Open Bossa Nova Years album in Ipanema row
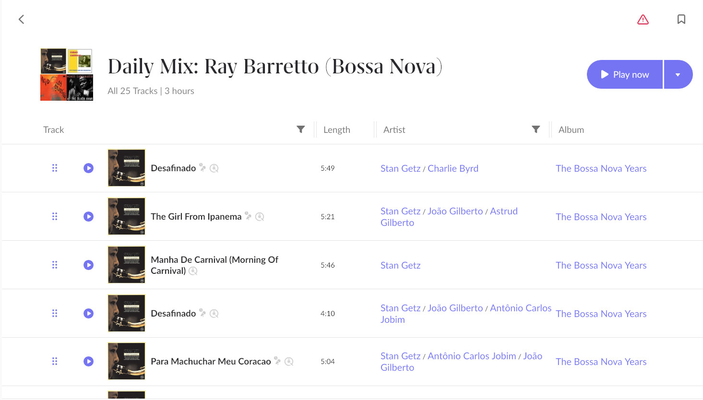Image resolution: width=703 pixels, height=400 pixels. coord(601,217)
